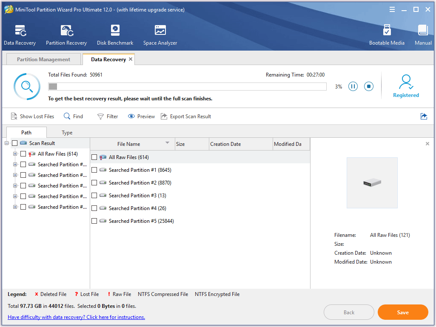Image resolution: width=436 pixels, height=327 pixels.
Task: Click the blue Registered label
Action: coord(406,95)
